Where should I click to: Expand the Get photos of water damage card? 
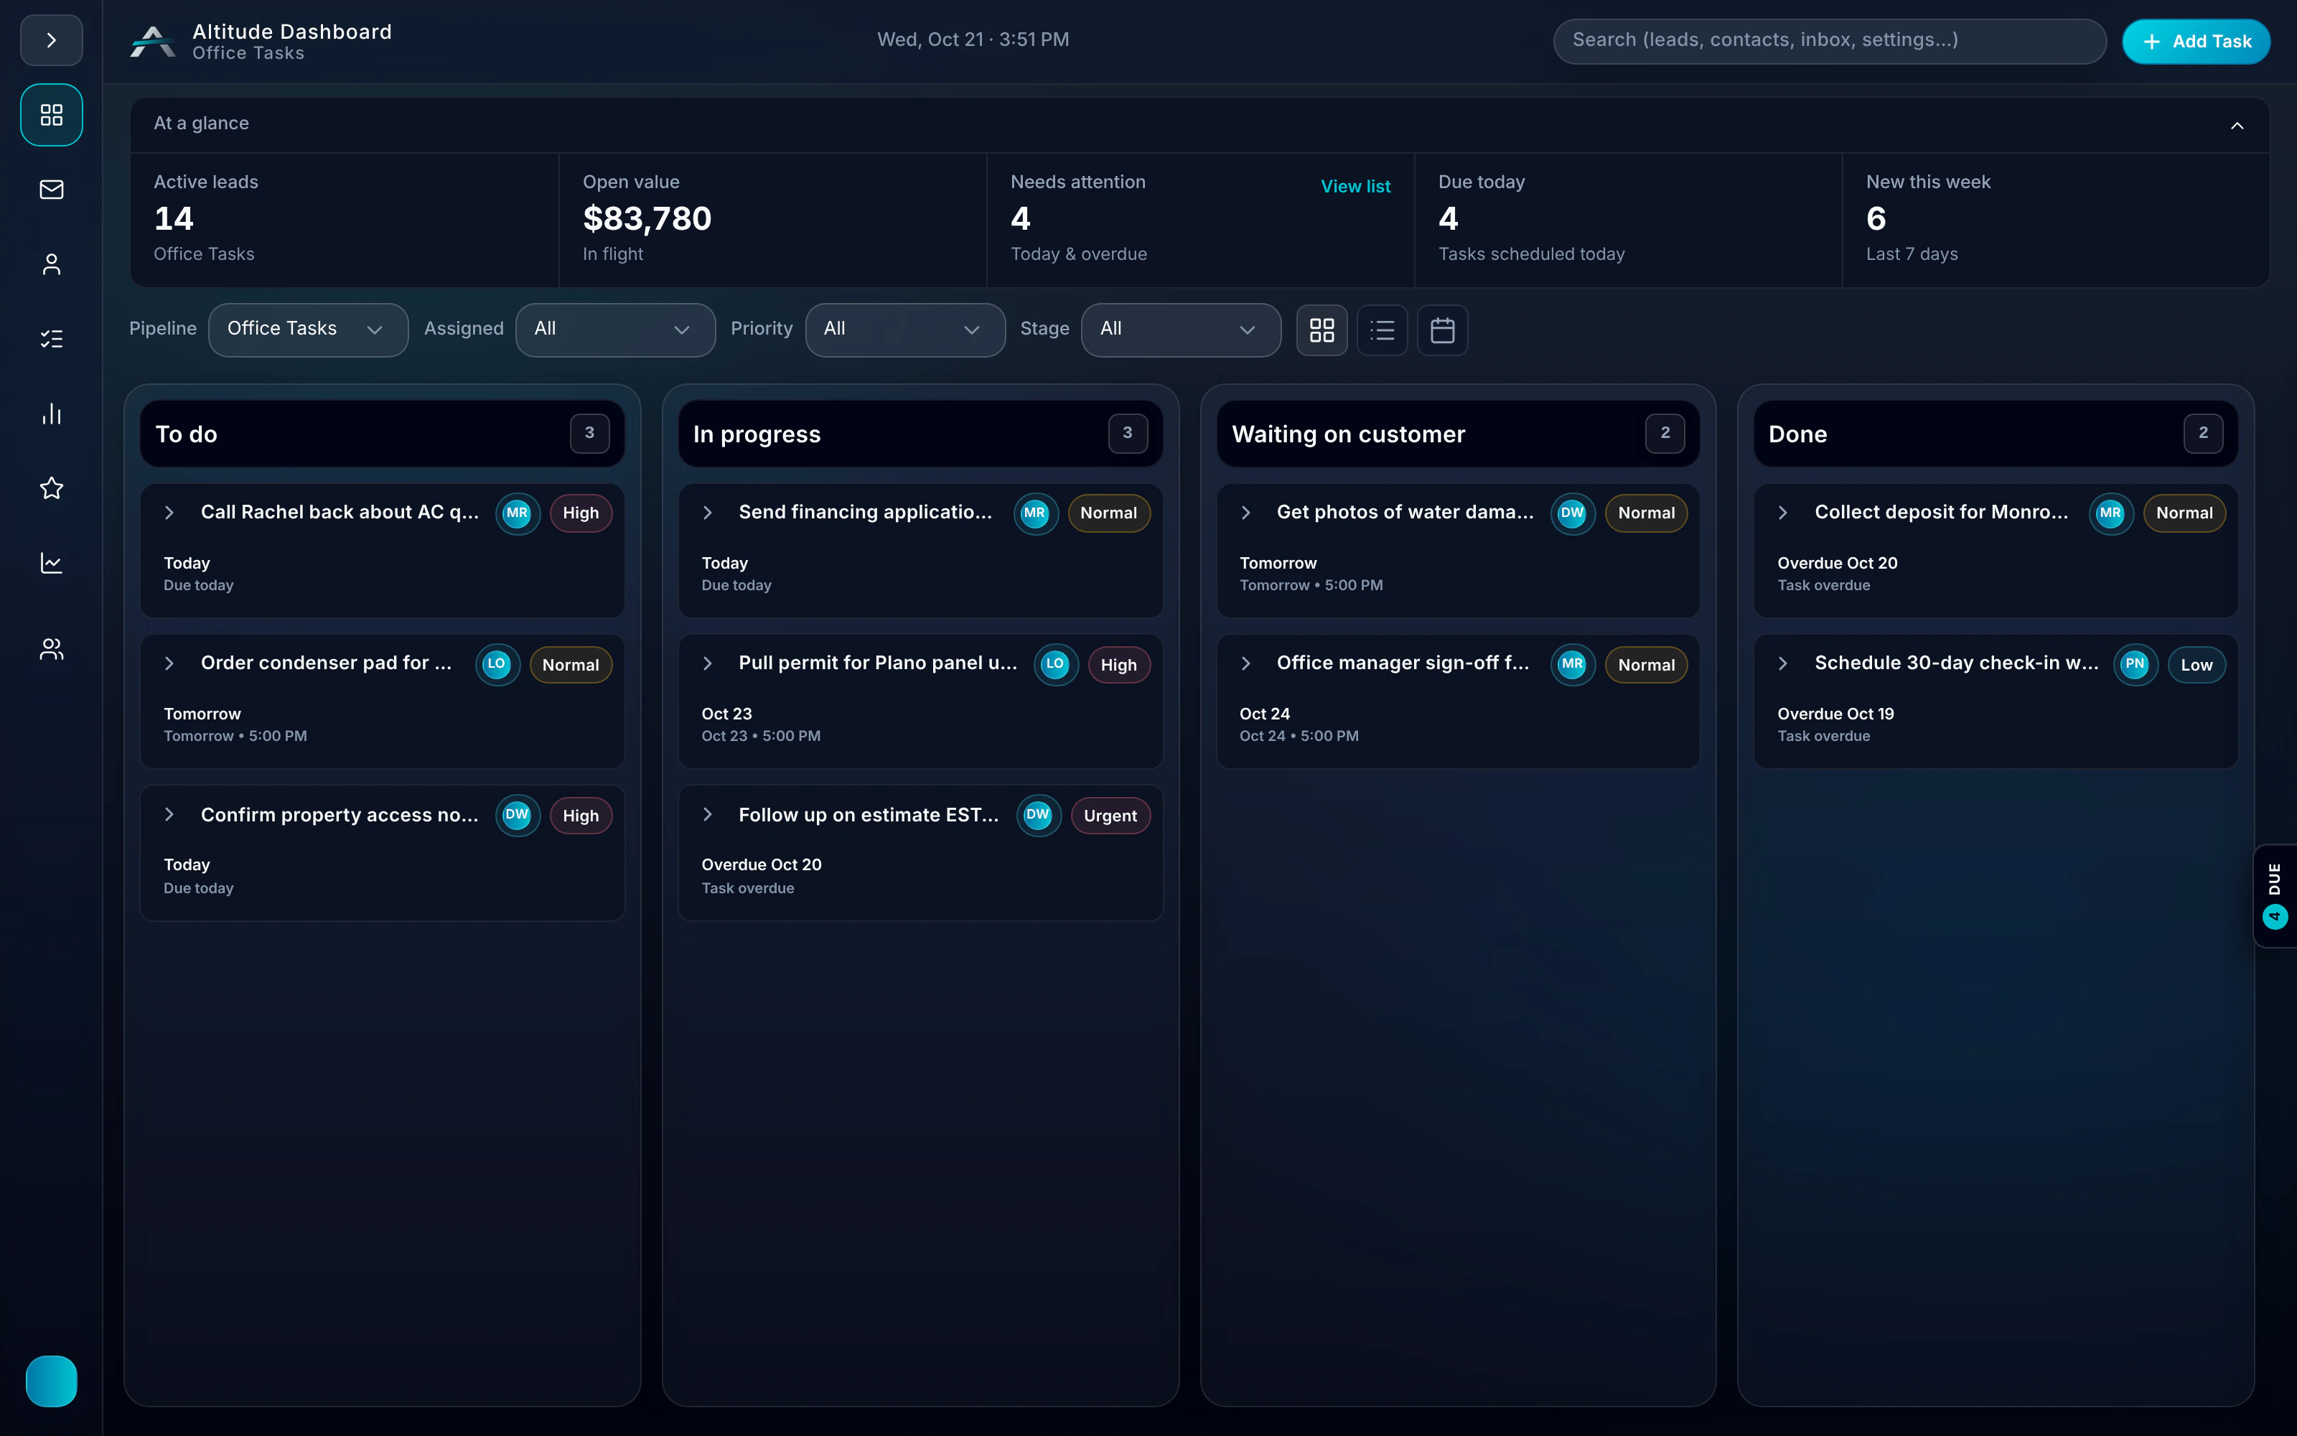click(x=1245, y=513)
